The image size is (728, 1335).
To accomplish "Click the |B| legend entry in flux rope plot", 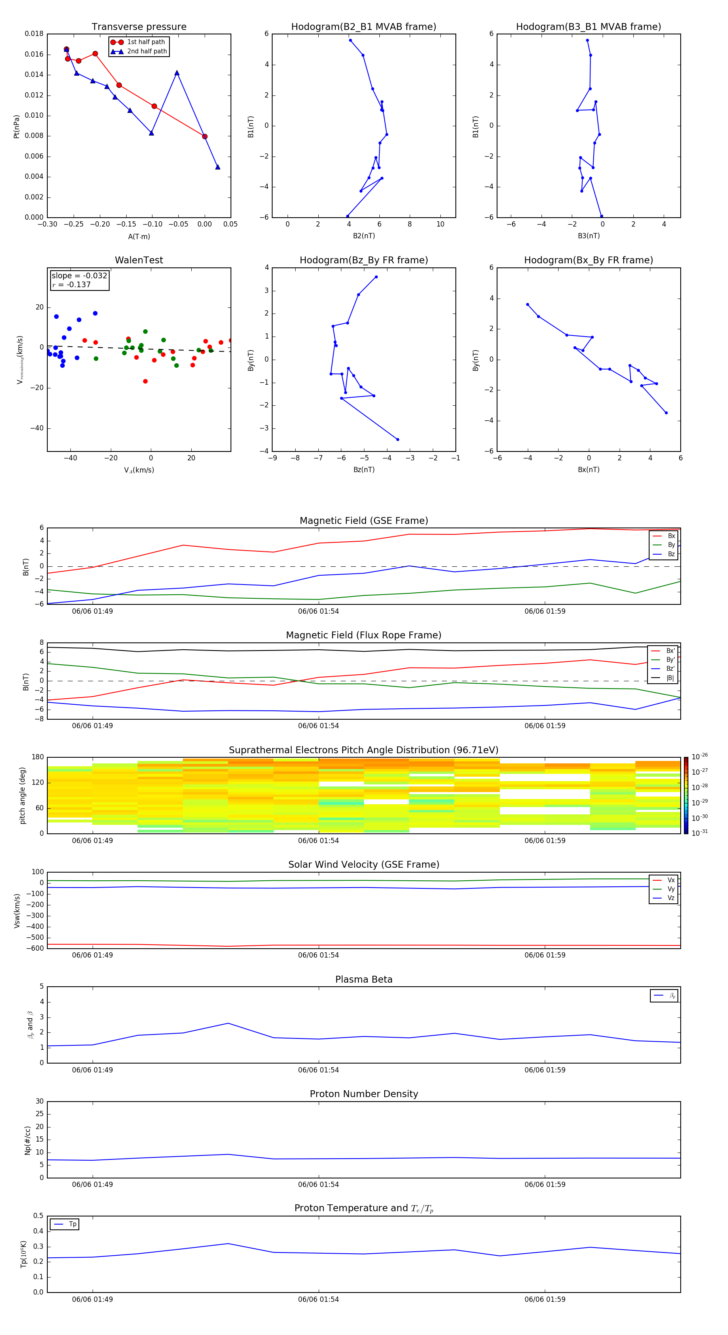I will click(x=663, y=678).
